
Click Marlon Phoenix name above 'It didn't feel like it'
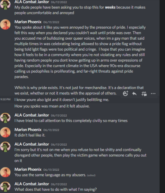(x=28, y=130)
